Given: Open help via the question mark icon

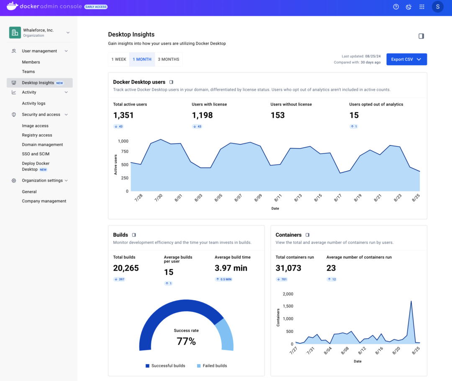Looking at the screenshot, I should 395,7.
